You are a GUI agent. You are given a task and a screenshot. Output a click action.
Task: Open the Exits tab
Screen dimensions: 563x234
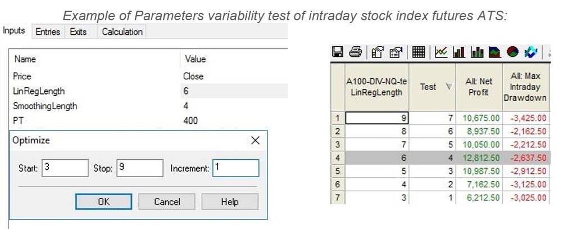(78, 31)
